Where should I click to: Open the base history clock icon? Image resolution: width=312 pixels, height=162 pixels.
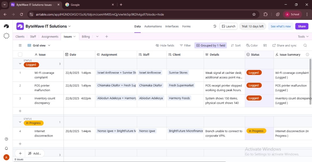(x=215, y=26)
